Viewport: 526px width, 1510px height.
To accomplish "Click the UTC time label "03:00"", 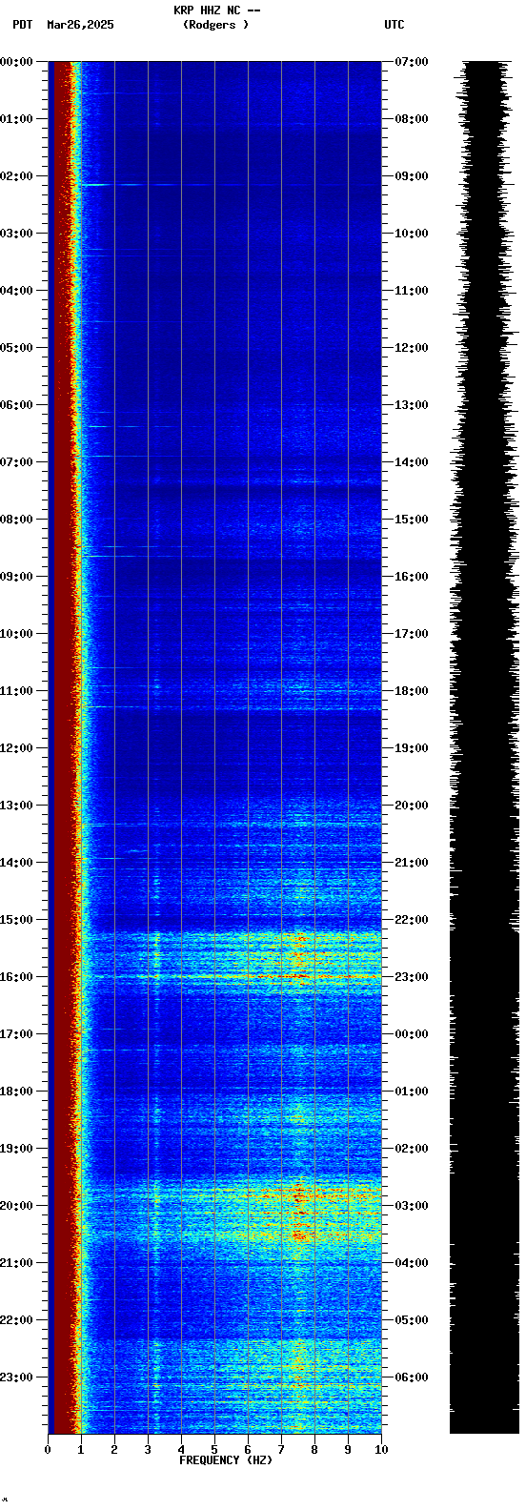I will coord(412,1206).
